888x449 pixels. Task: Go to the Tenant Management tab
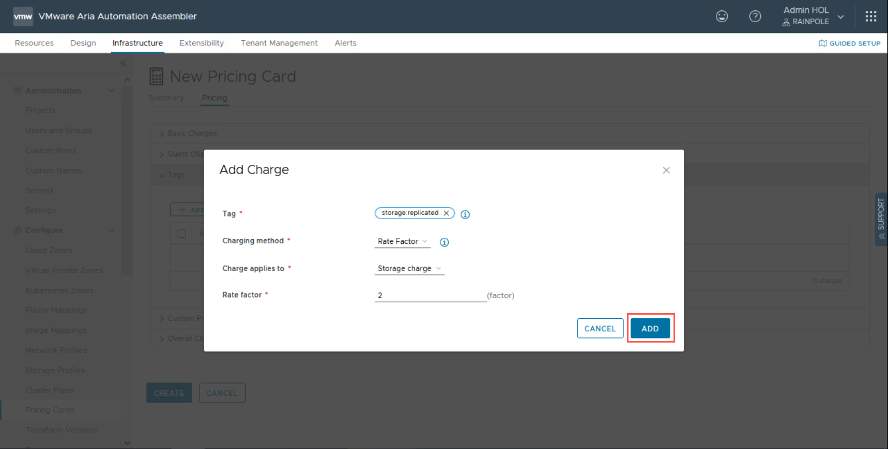(279, 43)
